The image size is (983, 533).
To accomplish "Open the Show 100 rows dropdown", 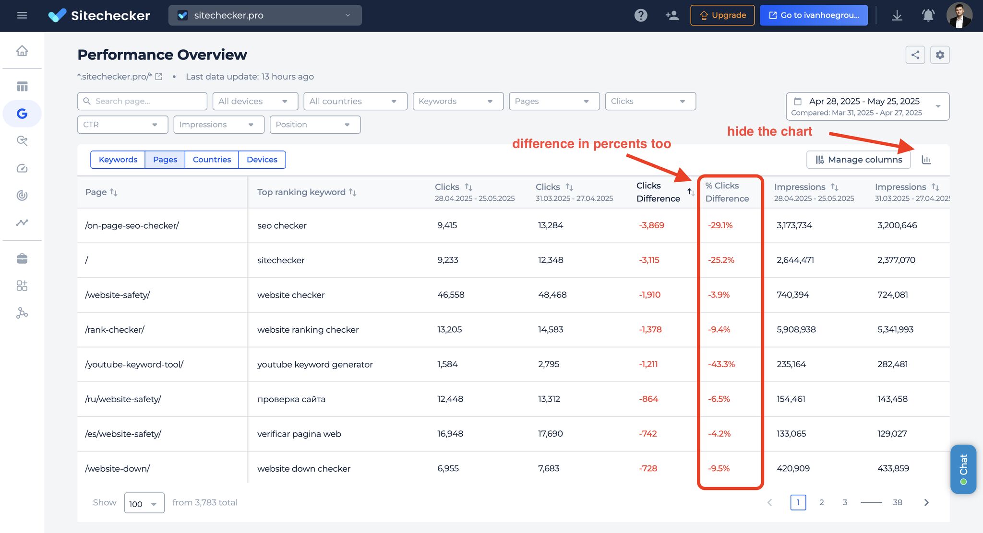I will tap(144, 503).
